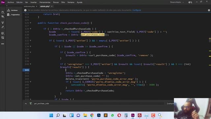Open the sync settings gear icon
This screenshot has width=211, height=119.
tap(190, 2)
